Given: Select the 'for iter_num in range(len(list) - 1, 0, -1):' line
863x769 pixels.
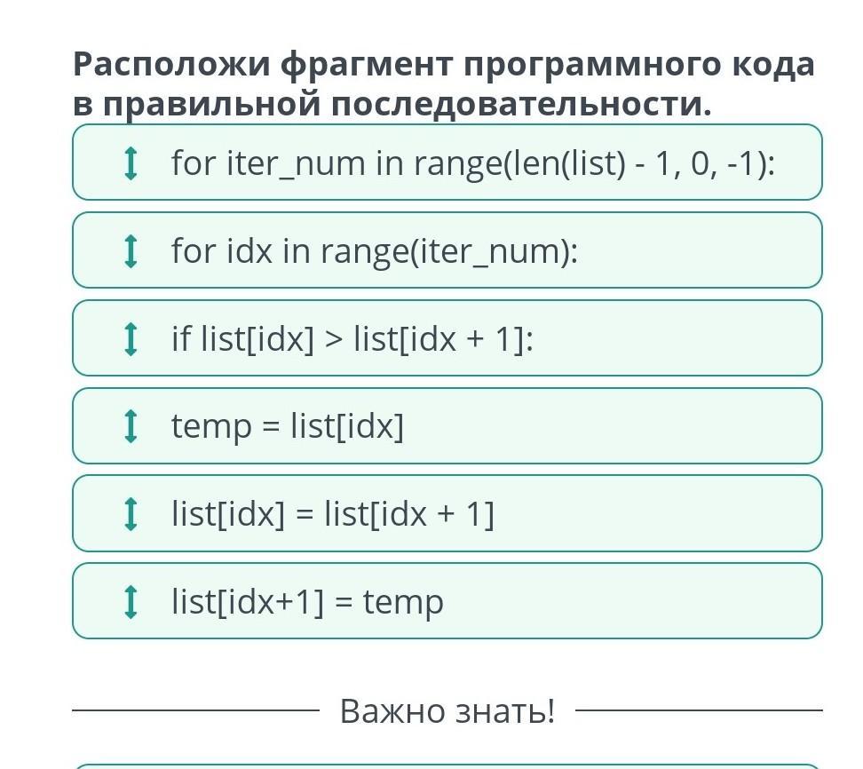Looking at the screenshot, I should pyautogui.click(x=472, y=163).
